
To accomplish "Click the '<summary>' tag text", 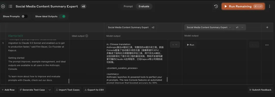I will coord(113,74).
